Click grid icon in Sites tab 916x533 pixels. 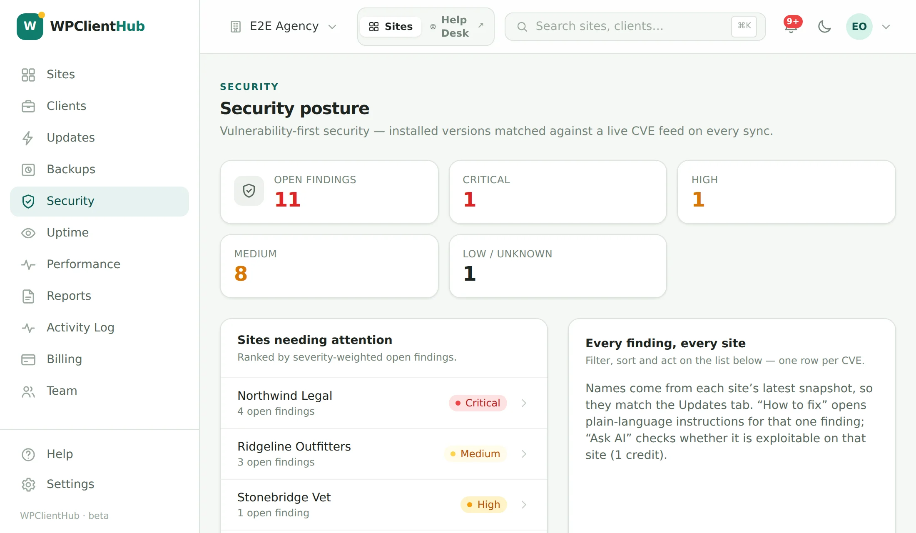(x=373, y=27)
